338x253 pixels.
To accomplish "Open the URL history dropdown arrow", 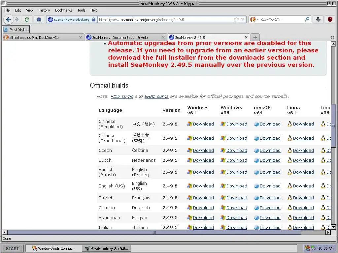I will click(243, 19).
